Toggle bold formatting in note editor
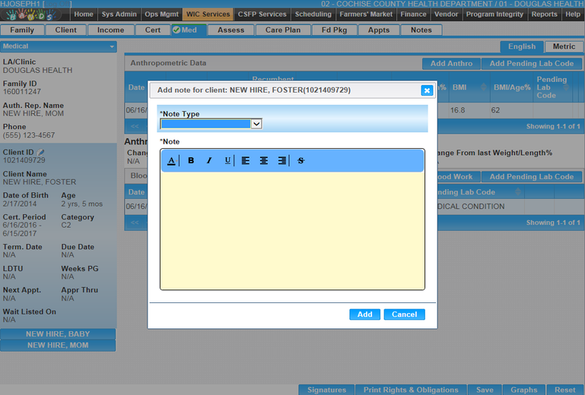The height and width of the screenshot is (395, 585). click(191, 160)
